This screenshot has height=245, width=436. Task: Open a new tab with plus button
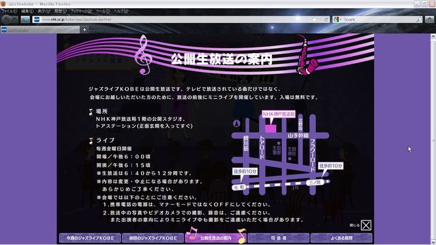coord(84,30)
